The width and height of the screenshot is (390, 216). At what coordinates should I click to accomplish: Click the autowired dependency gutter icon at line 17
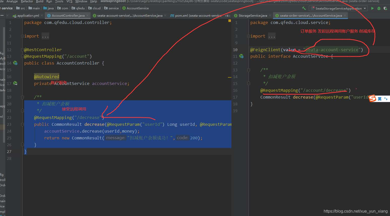pos(15,83)
